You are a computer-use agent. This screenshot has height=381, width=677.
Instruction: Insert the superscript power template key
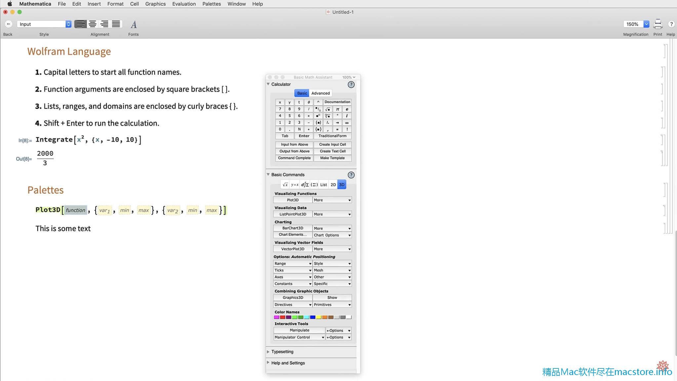click(x=318, y=116)
